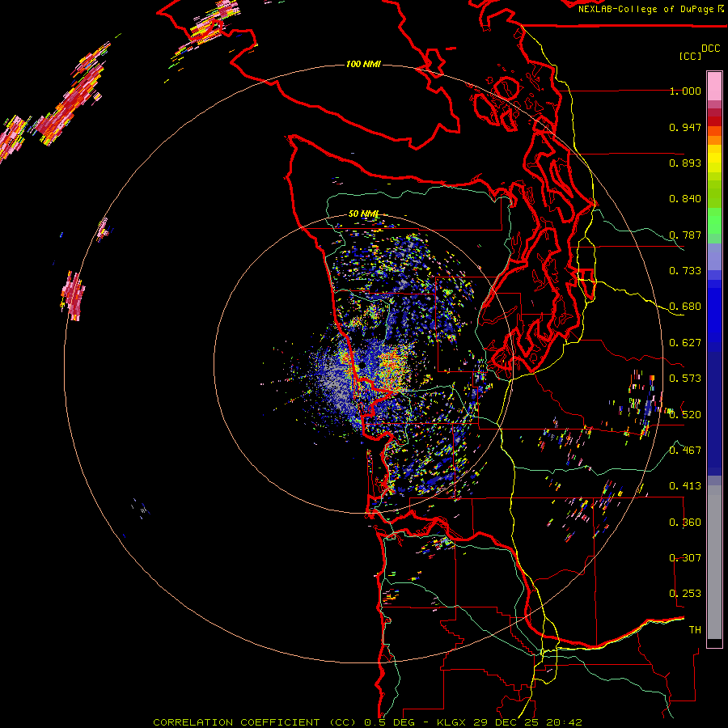
Task: Select the 1.000 value on the legend
Action: click(685, 91)
